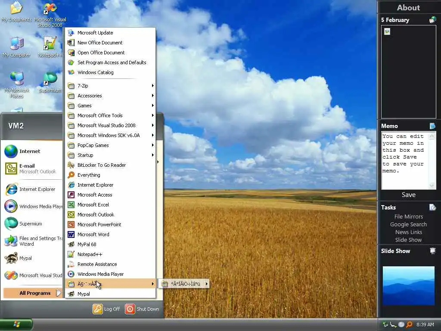Viewport: 441px width, 331px height.
Task: Open Microsoft Visual Studio from Start left pane
Action: [33, 275]
